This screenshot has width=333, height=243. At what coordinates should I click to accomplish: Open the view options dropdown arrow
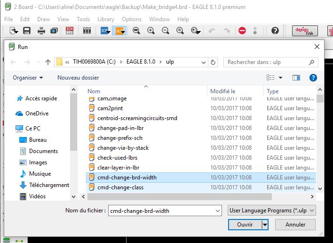tap(280, 78)
